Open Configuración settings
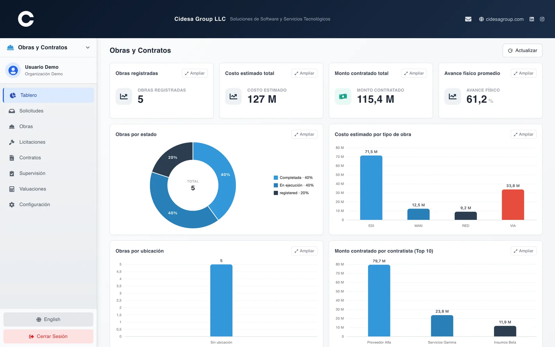The width and height of the screenshot is (555, 347). (49, 205)
